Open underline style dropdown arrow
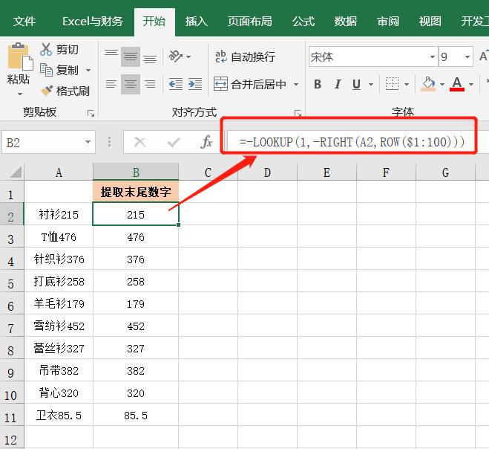489x449 pixels. point(371,84)
